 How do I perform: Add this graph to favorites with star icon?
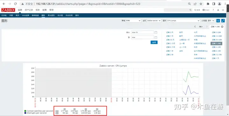pos(218,21)
